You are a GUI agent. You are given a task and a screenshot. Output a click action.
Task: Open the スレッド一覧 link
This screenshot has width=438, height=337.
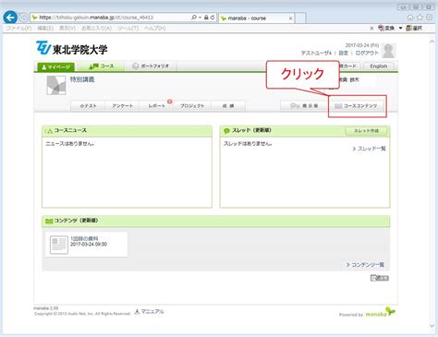point(369,149)
